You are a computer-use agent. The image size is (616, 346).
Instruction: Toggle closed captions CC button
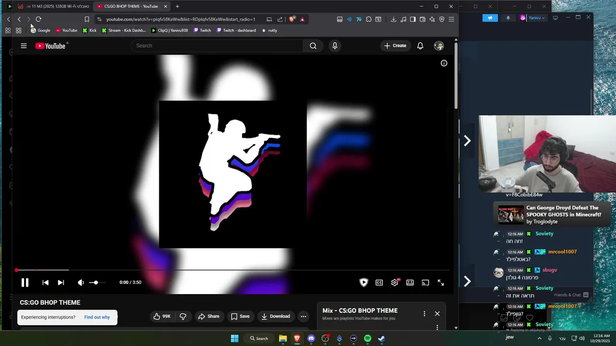(379, 283)
